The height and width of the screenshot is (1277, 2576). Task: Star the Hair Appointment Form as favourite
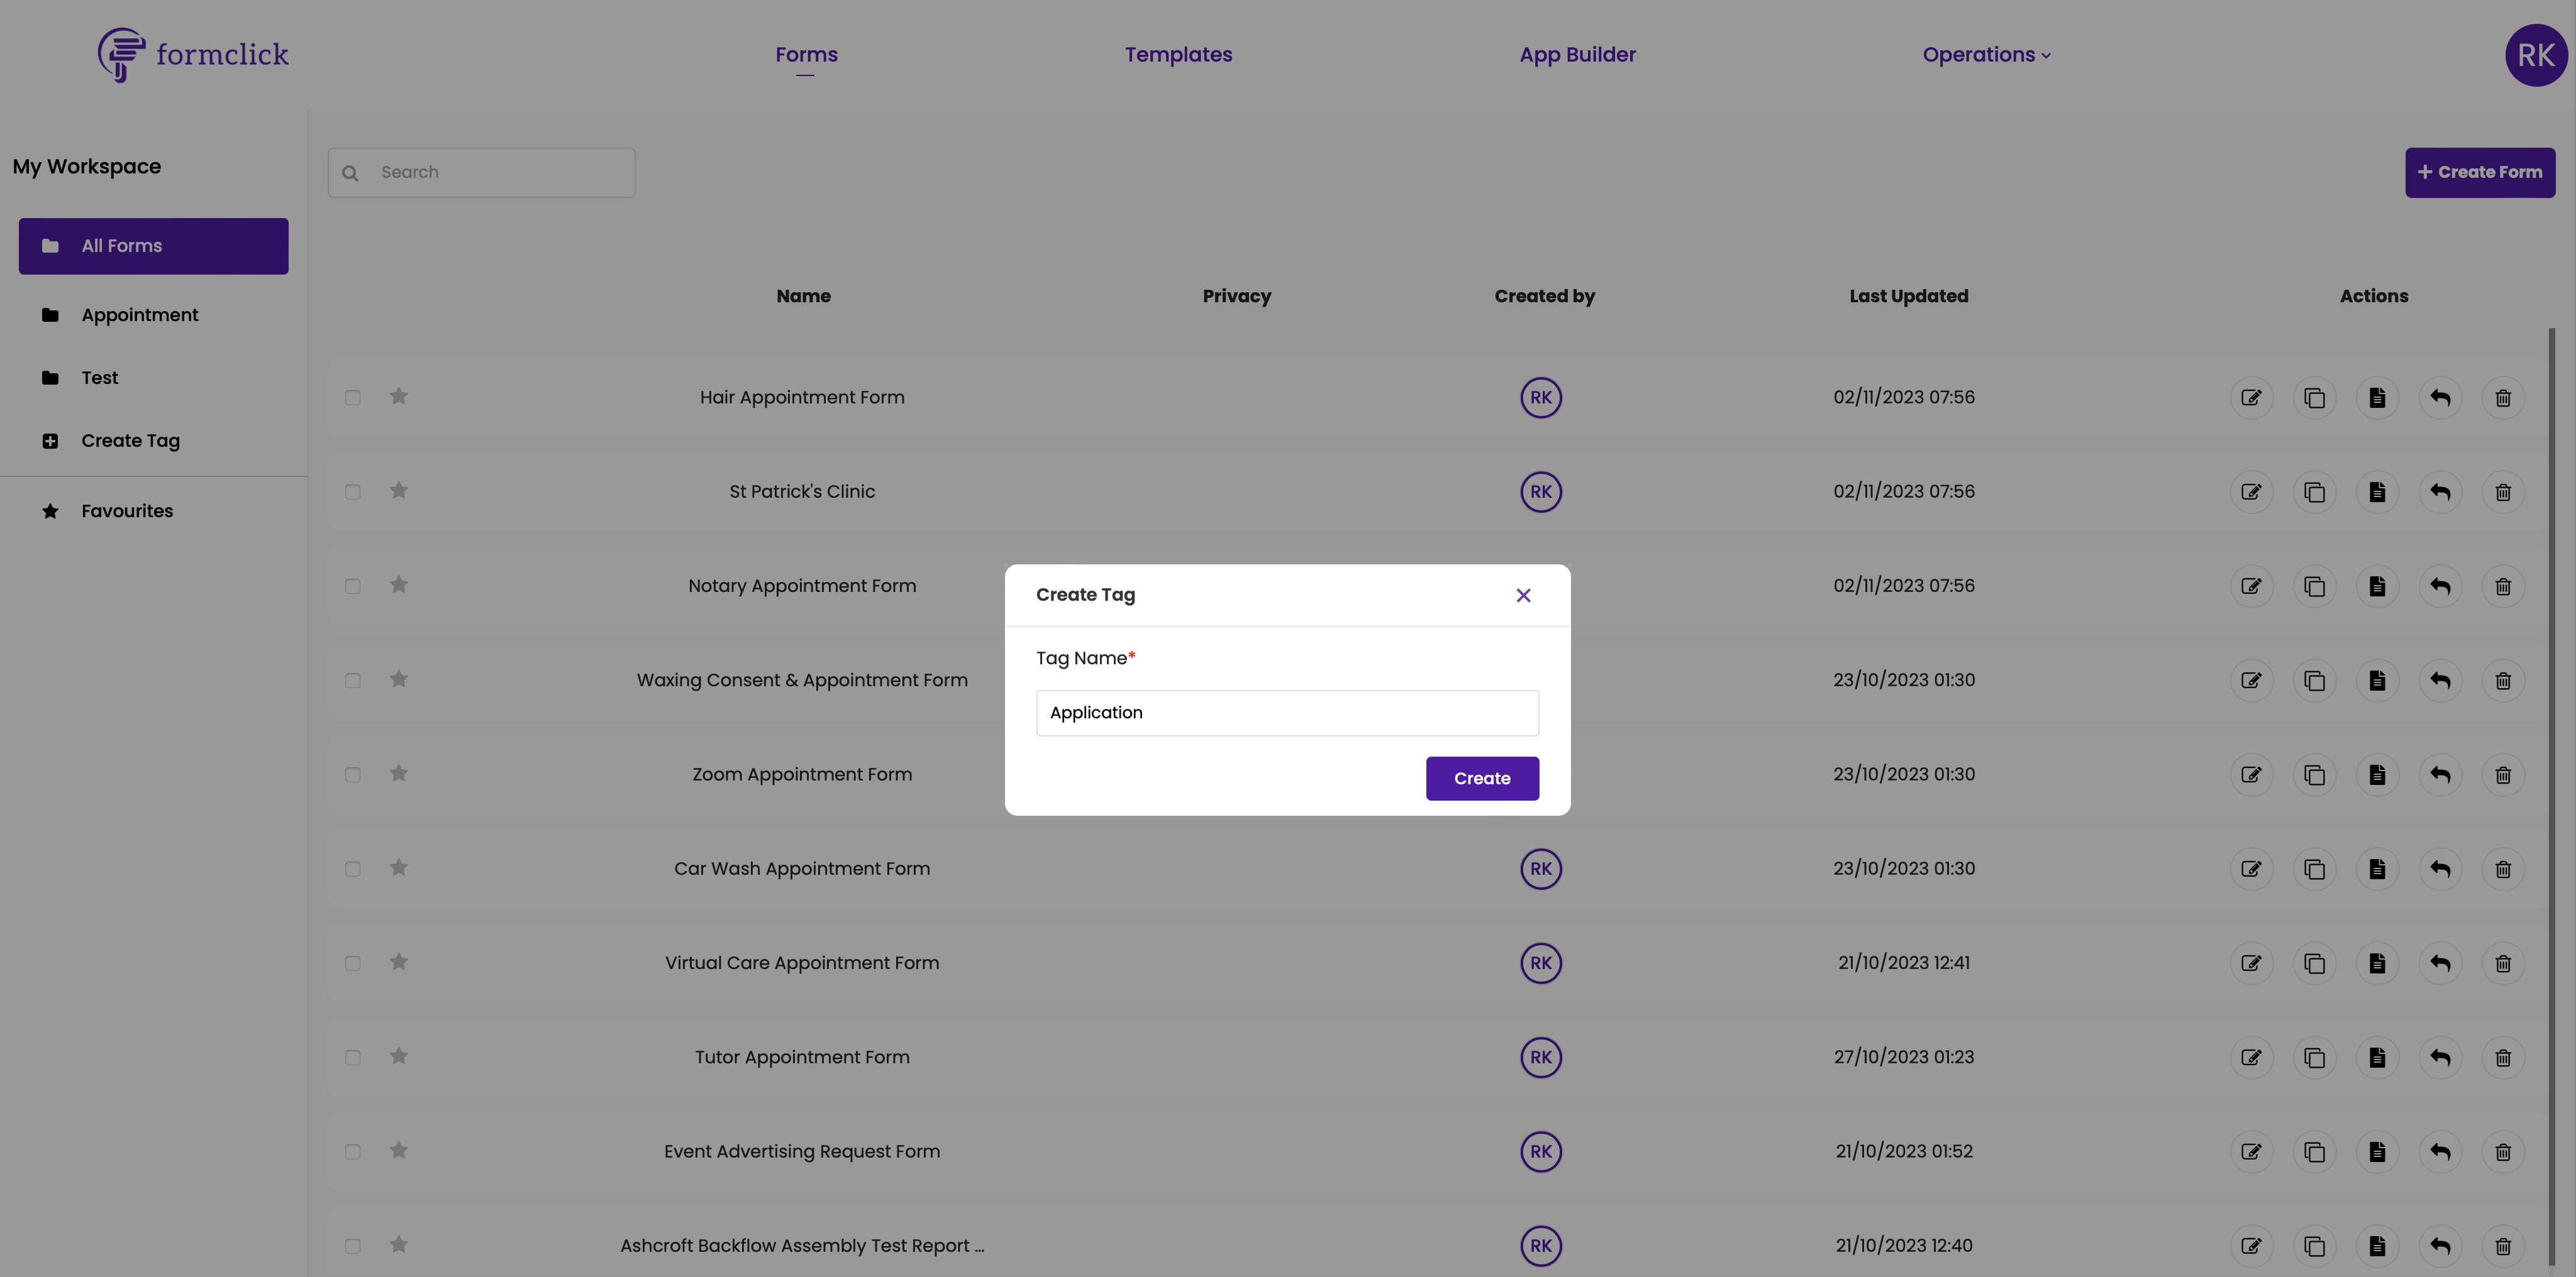click(x=399, y=397)
